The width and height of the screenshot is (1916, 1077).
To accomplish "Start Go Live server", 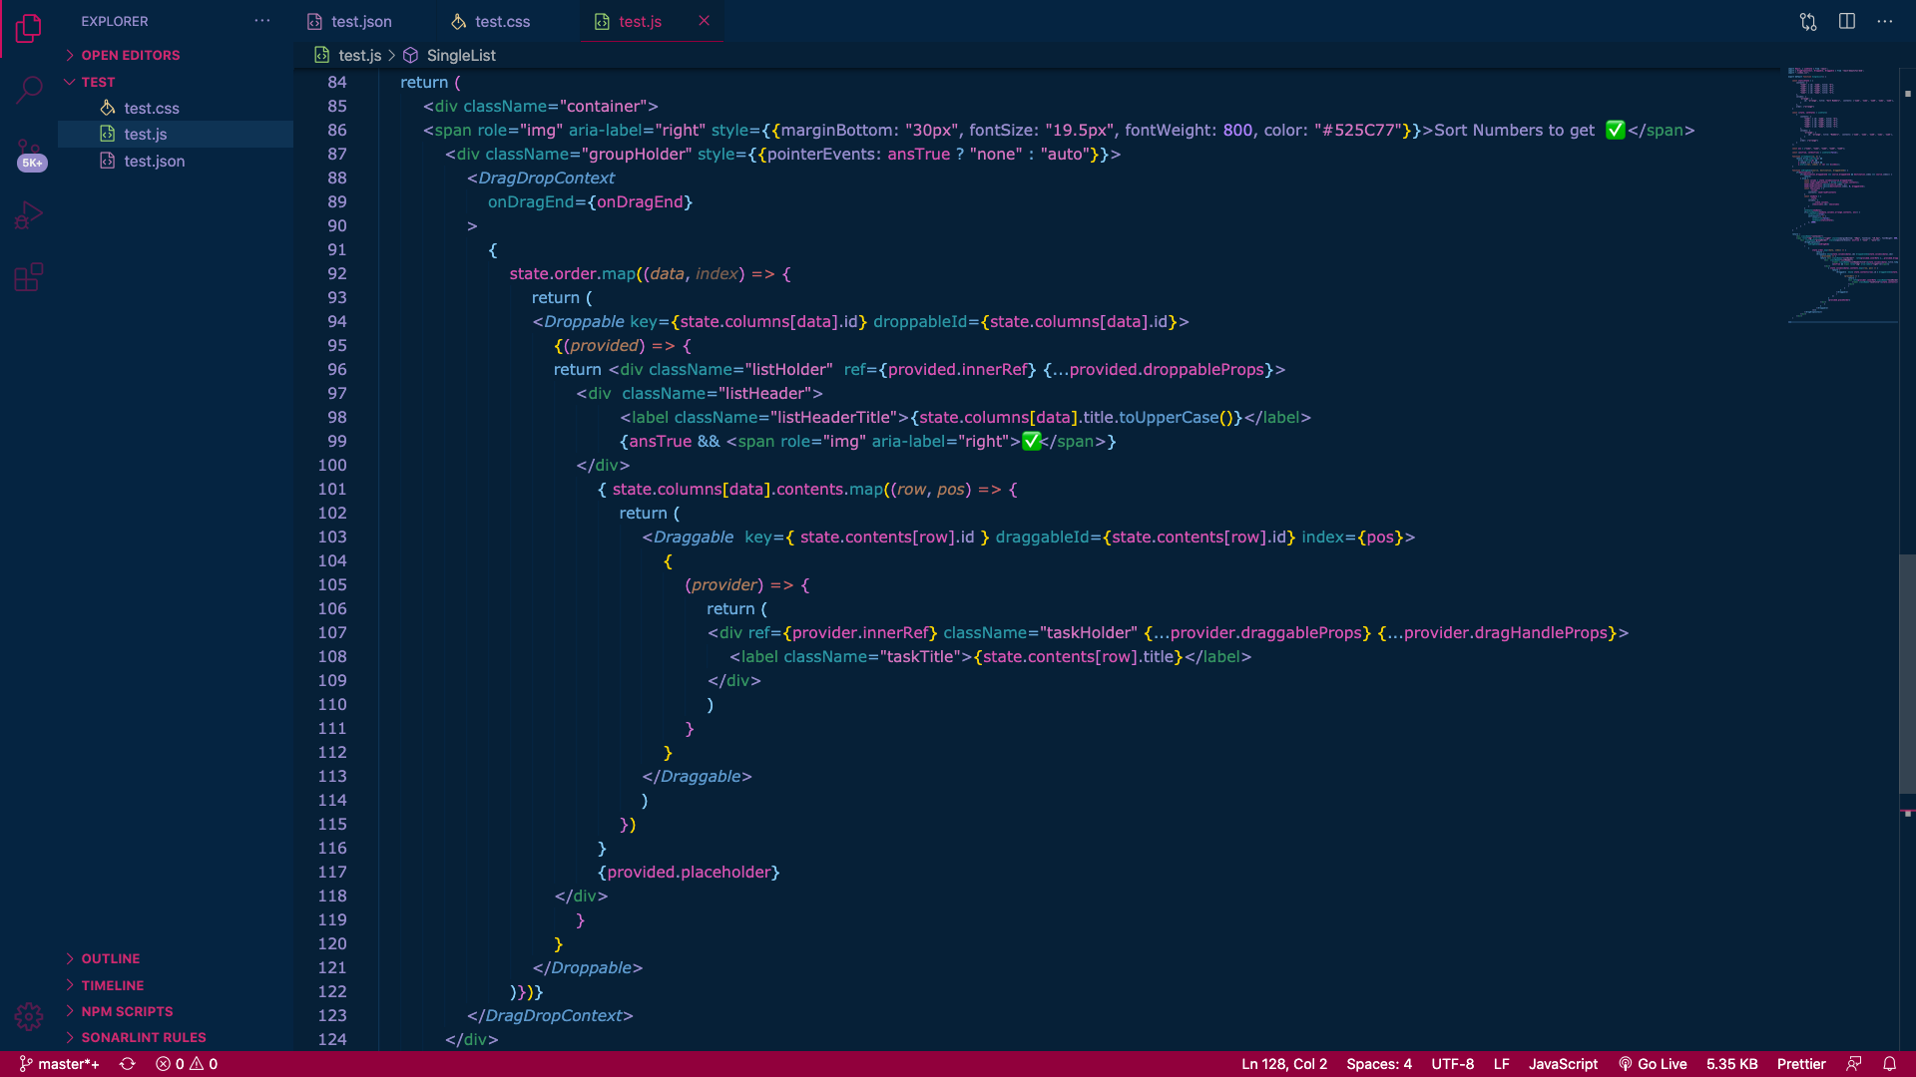I will [1653, 1064].
